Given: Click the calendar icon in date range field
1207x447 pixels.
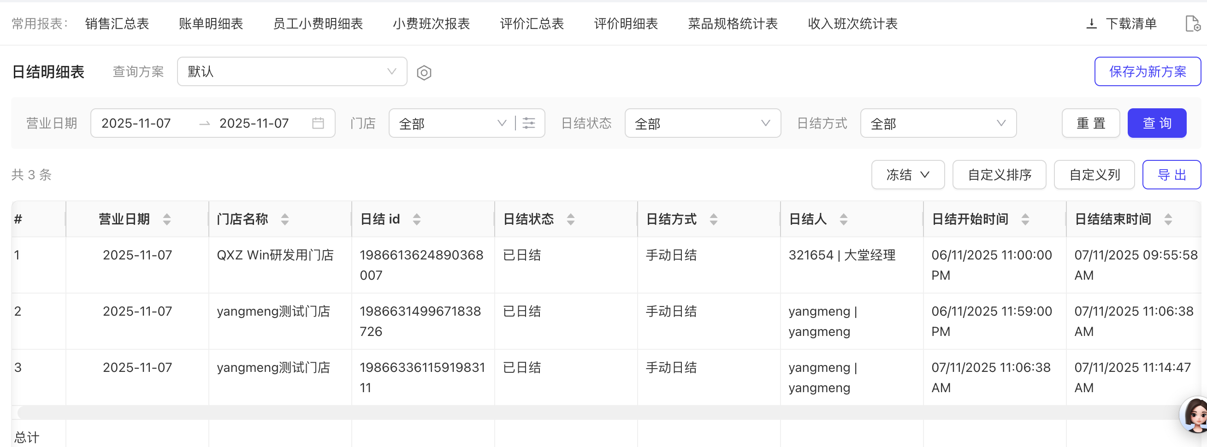Looking at the screenshot, I should (318, 123).
